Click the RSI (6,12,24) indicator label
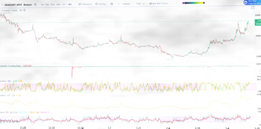 coord(9,112)
